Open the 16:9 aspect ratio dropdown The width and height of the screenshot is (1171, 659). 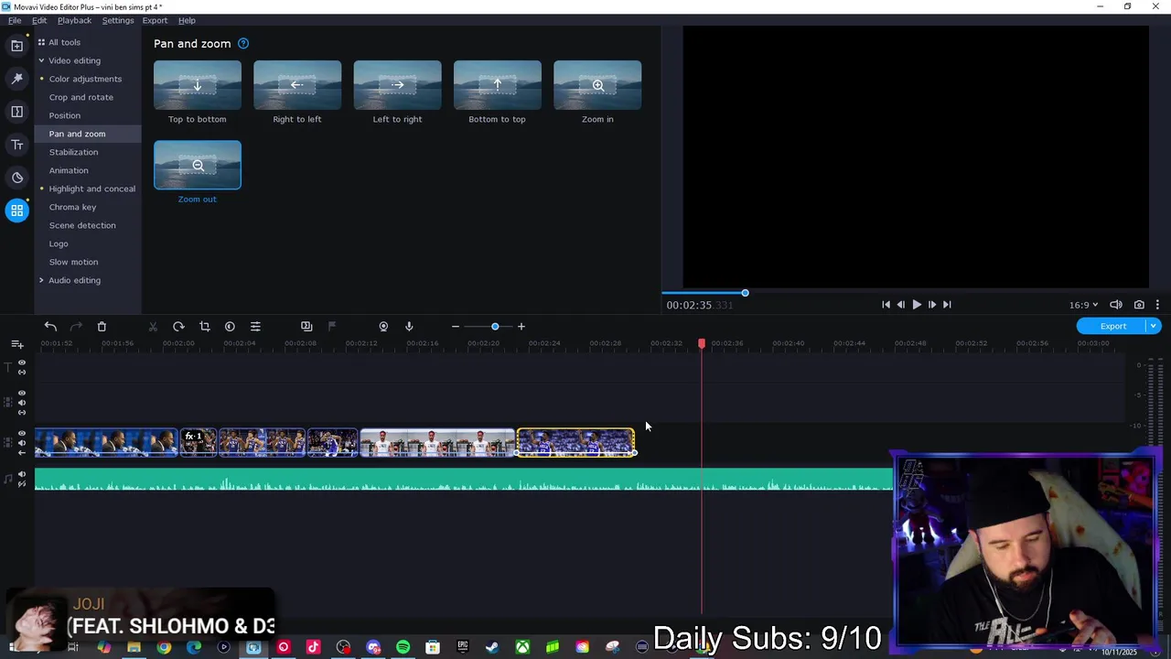tap(1083, 305)
